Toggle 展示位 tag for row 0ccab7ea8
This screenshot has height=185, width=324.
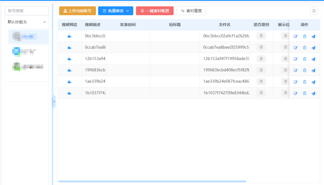point(285,47)
